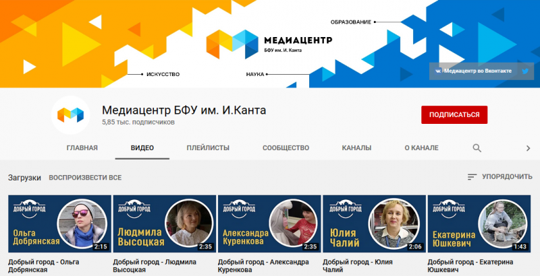Click the VK icon in the banner

pyautogui.click(x=437, y=71)
